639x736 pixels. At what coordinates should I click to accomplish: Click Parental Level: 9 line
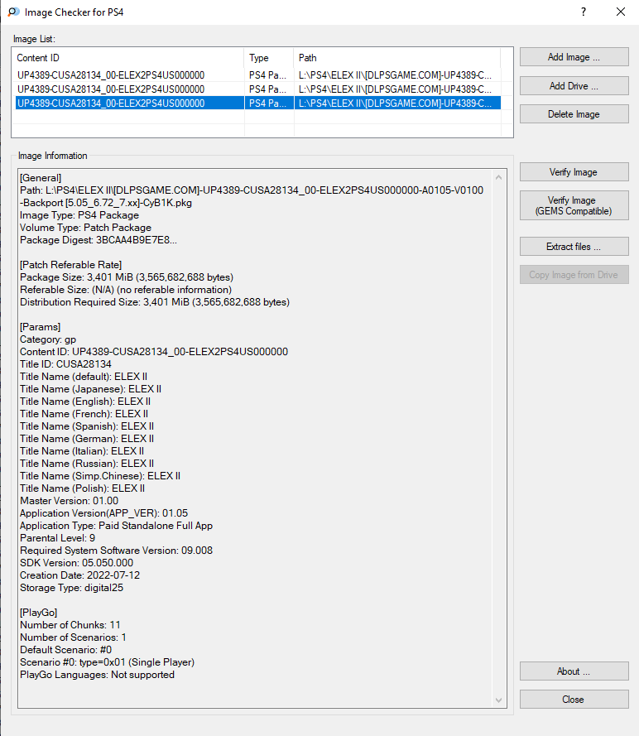tap(57, 538)
